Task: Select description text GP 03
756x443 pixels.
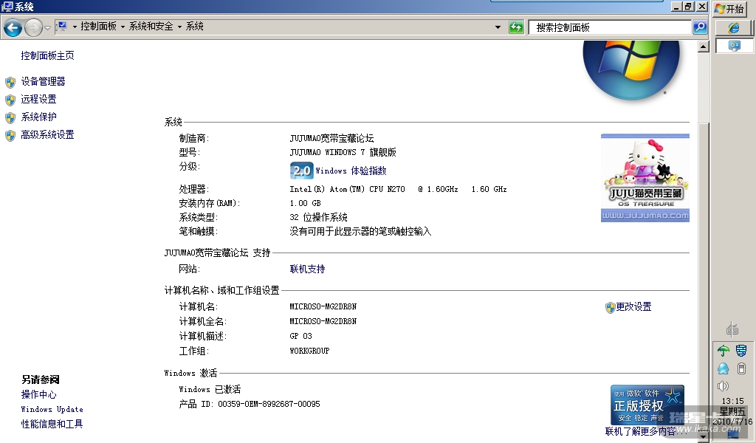Action: click(301, 336)
